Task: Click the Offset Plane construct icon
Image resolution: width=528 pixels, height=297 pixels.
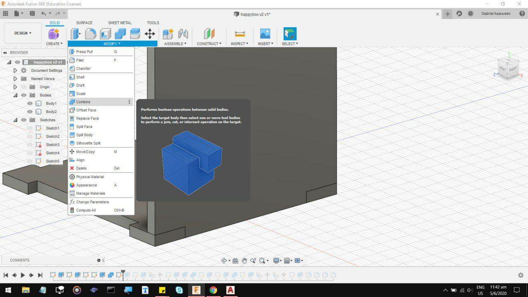Action: [x=209, y=34]
